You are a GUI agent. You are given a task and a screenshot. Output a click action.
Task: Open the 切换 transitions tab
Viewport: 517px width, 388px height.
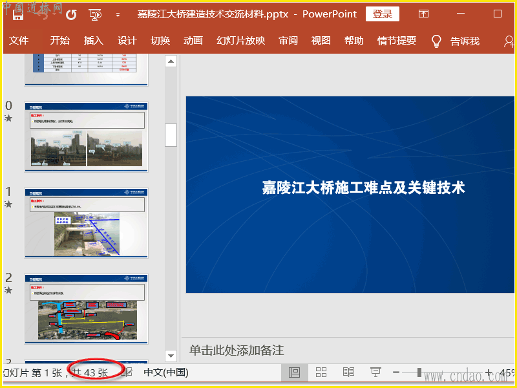[160, 41]
